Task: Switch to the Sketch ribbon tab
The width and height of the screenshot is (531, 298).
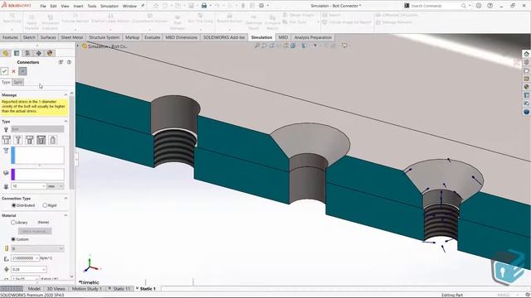Action: coord(29,37)
